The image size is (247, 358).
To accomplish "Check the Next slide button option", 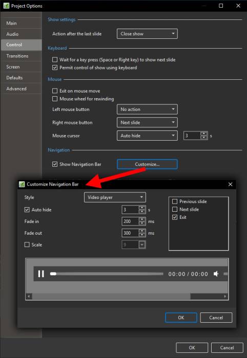I will pos(175,209).
